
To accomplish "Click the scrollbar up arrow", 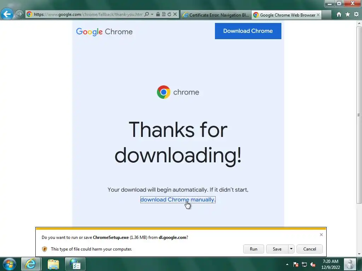I will click(359, 23).
